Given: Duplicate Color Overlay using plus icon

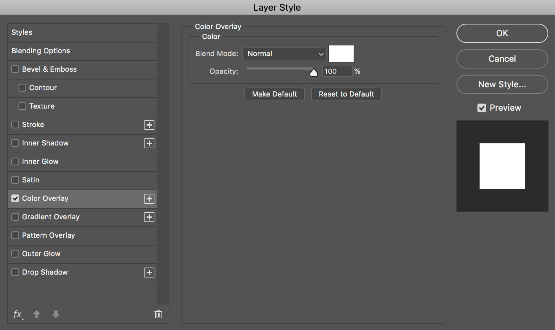Looking at the screenshot, I should coord(149,199).
